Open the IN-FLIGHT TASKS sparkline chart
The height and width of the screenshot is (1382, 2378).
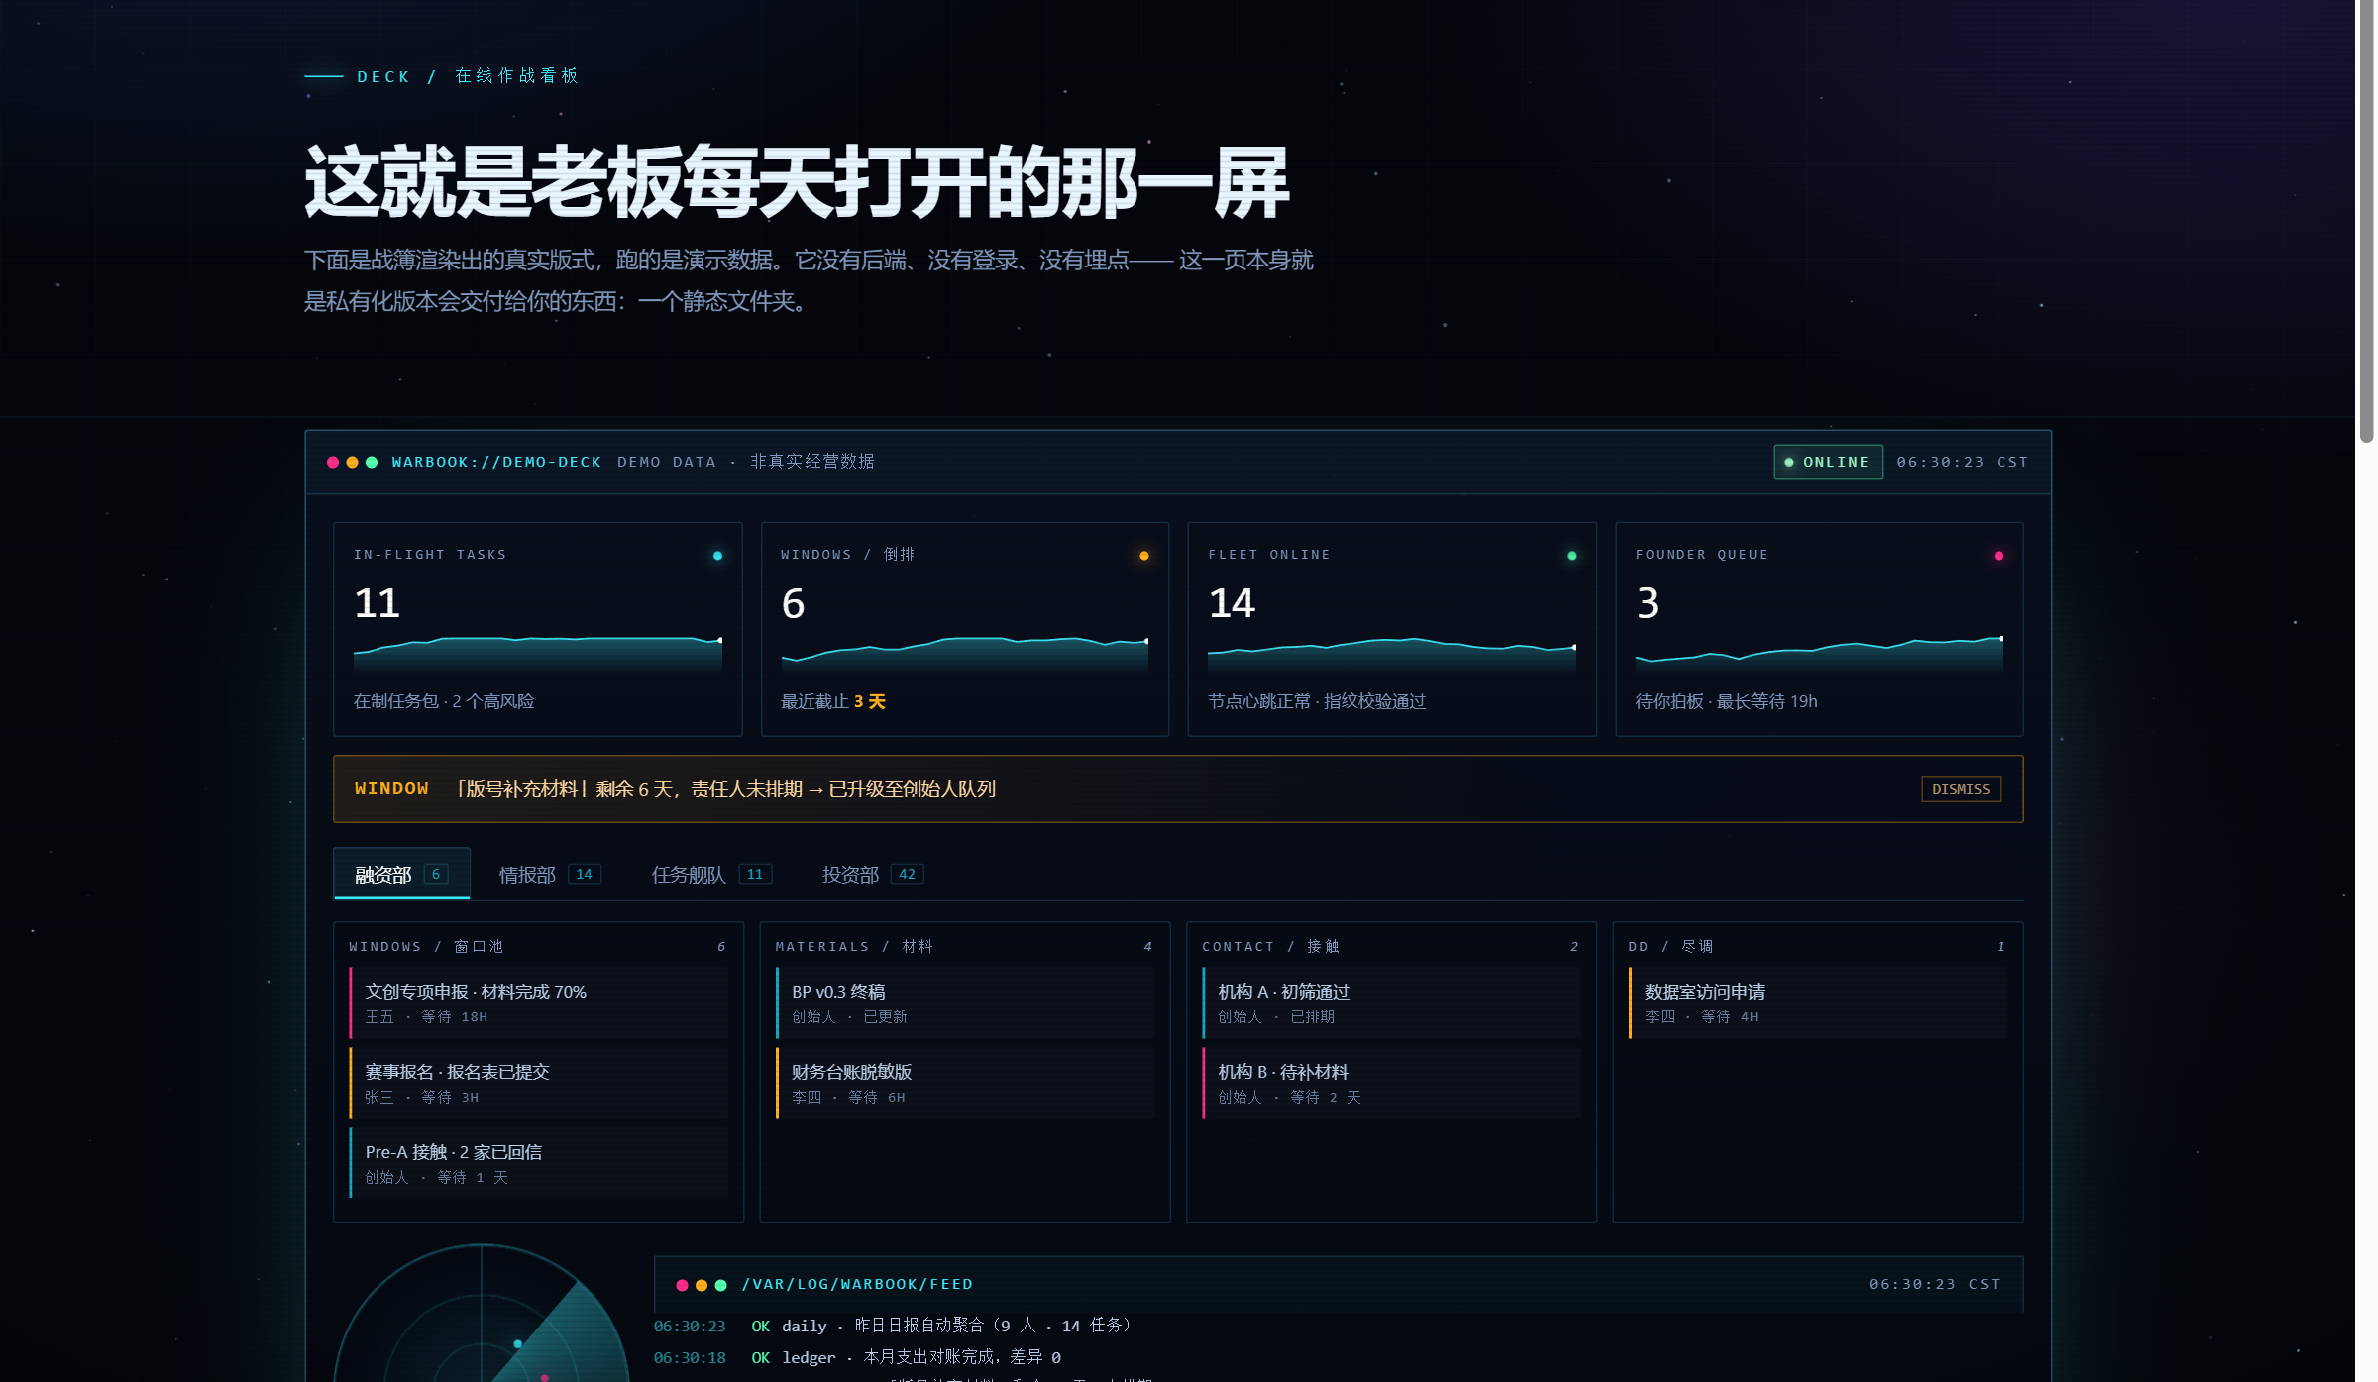point(538,653)
